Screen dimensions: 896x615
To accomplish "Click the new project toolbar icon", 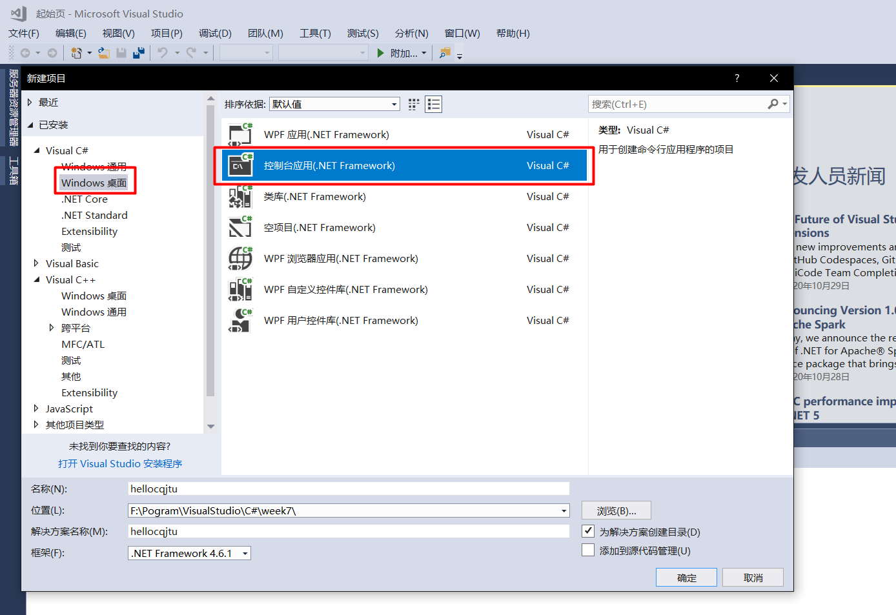I will click(x=76, y=53).
